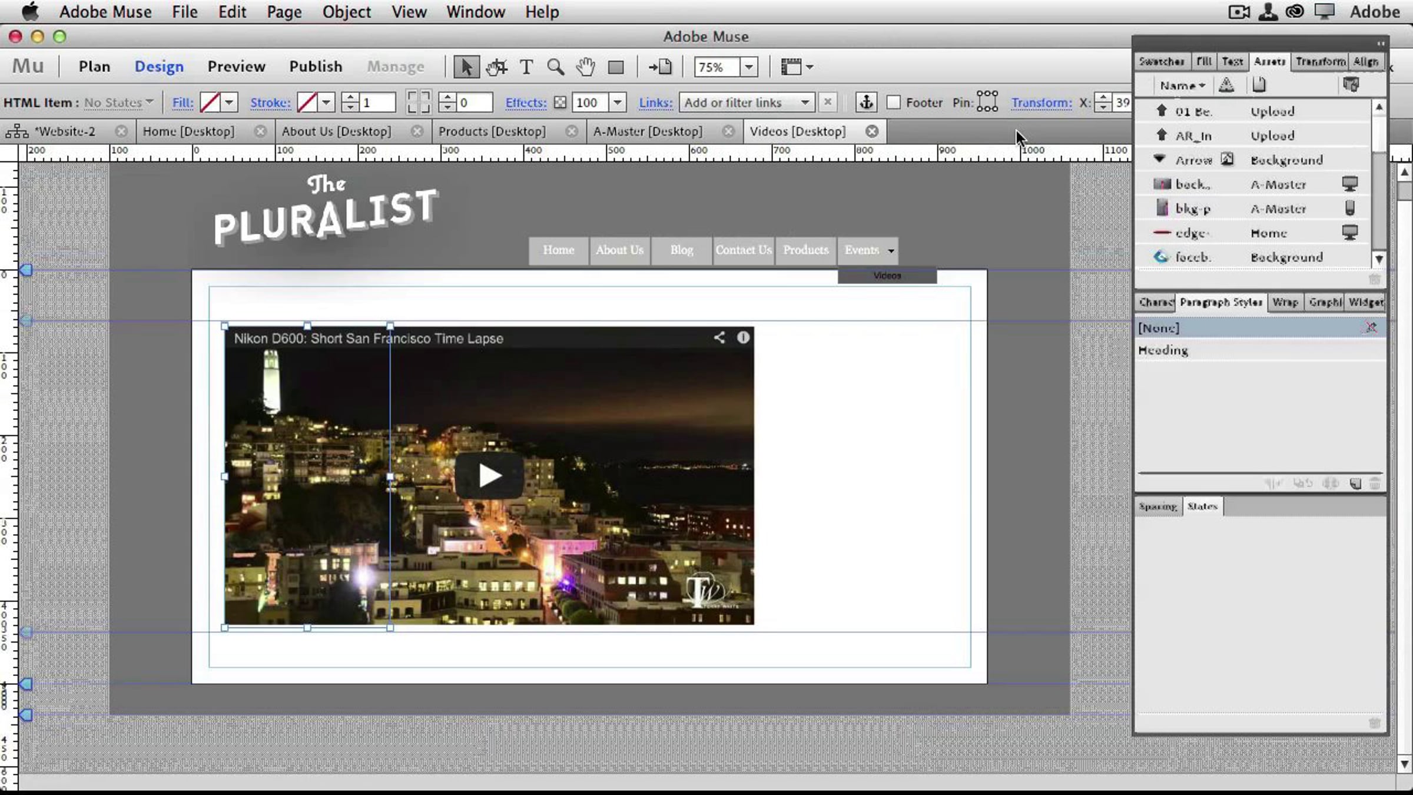Select the Selection arrow tool
The height and width of the screenshot is (795, 1413).
466,67
